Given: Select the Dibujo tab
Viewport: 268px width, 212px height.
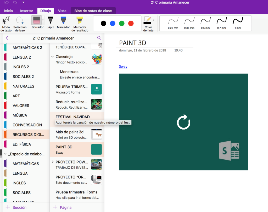Looking at the screenshot, I should (46, 11).
